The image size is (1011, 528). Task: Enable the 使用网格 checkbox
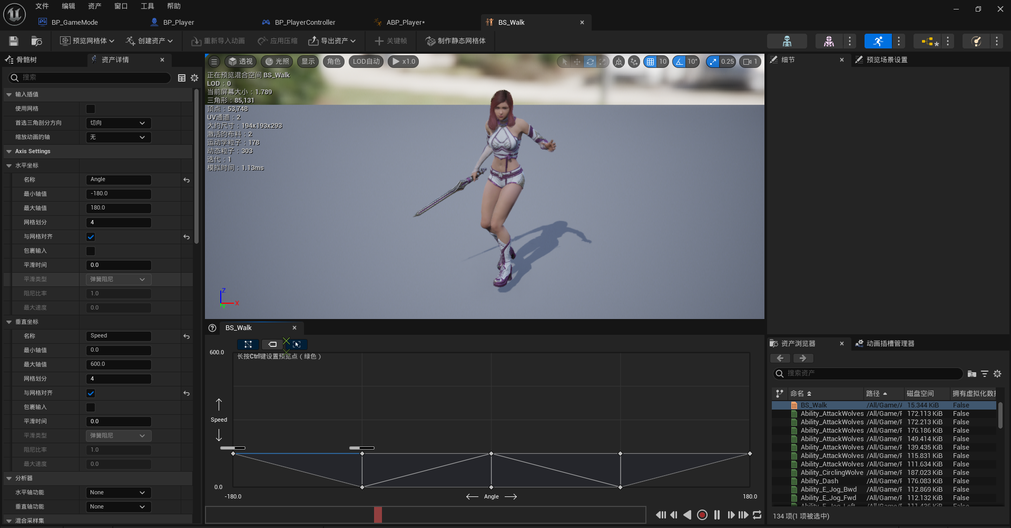(91, 109)
